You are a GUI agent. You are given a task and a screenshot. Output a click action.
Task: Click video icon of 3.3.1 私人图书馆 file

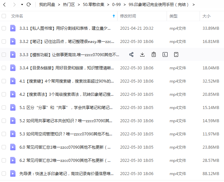point(13,28)
